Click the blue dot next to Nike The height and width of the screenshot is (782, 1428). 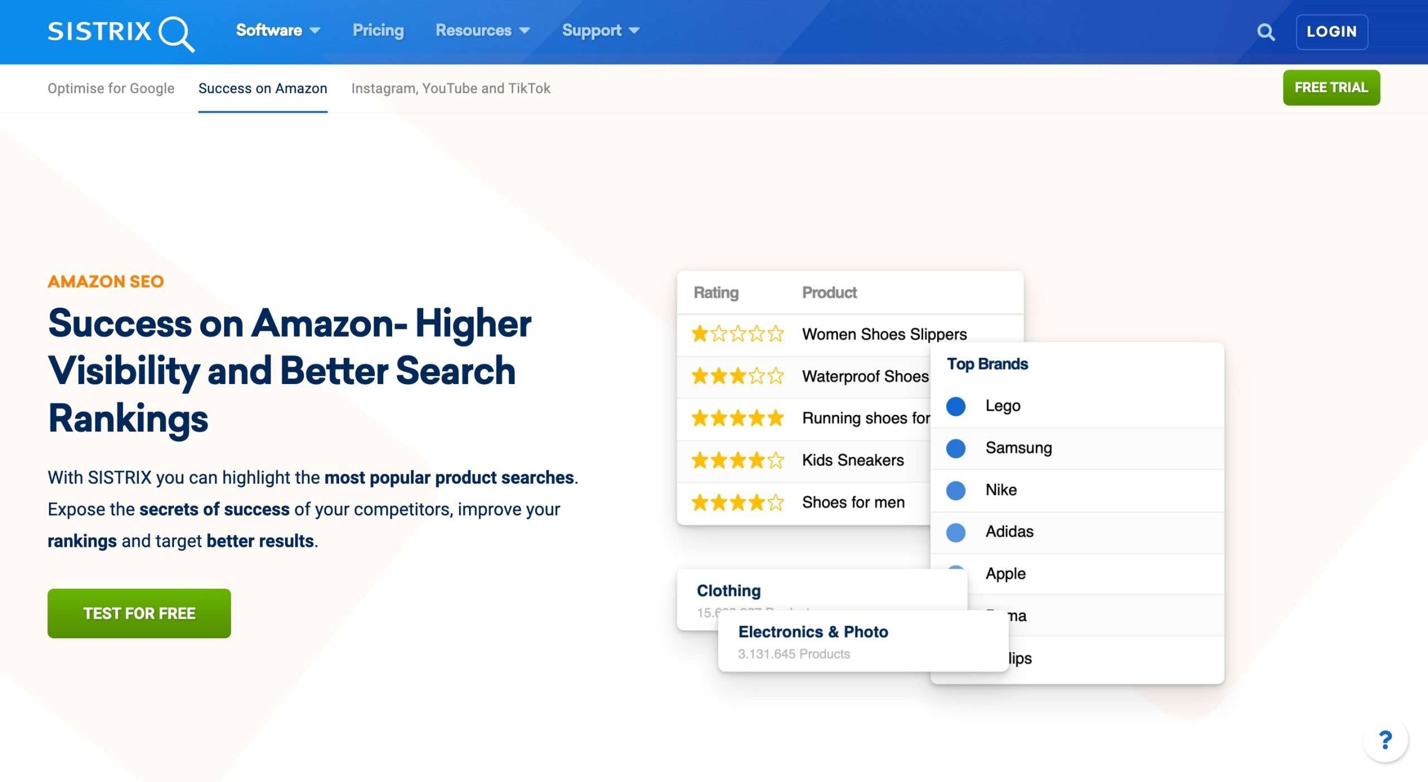(955, 490)
